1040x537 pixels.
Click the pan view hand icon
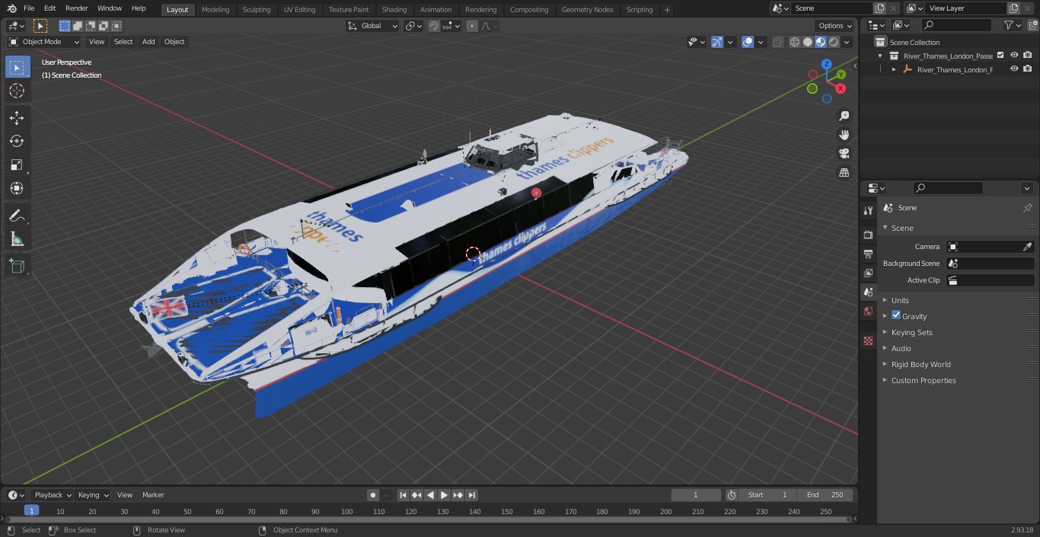844,135
